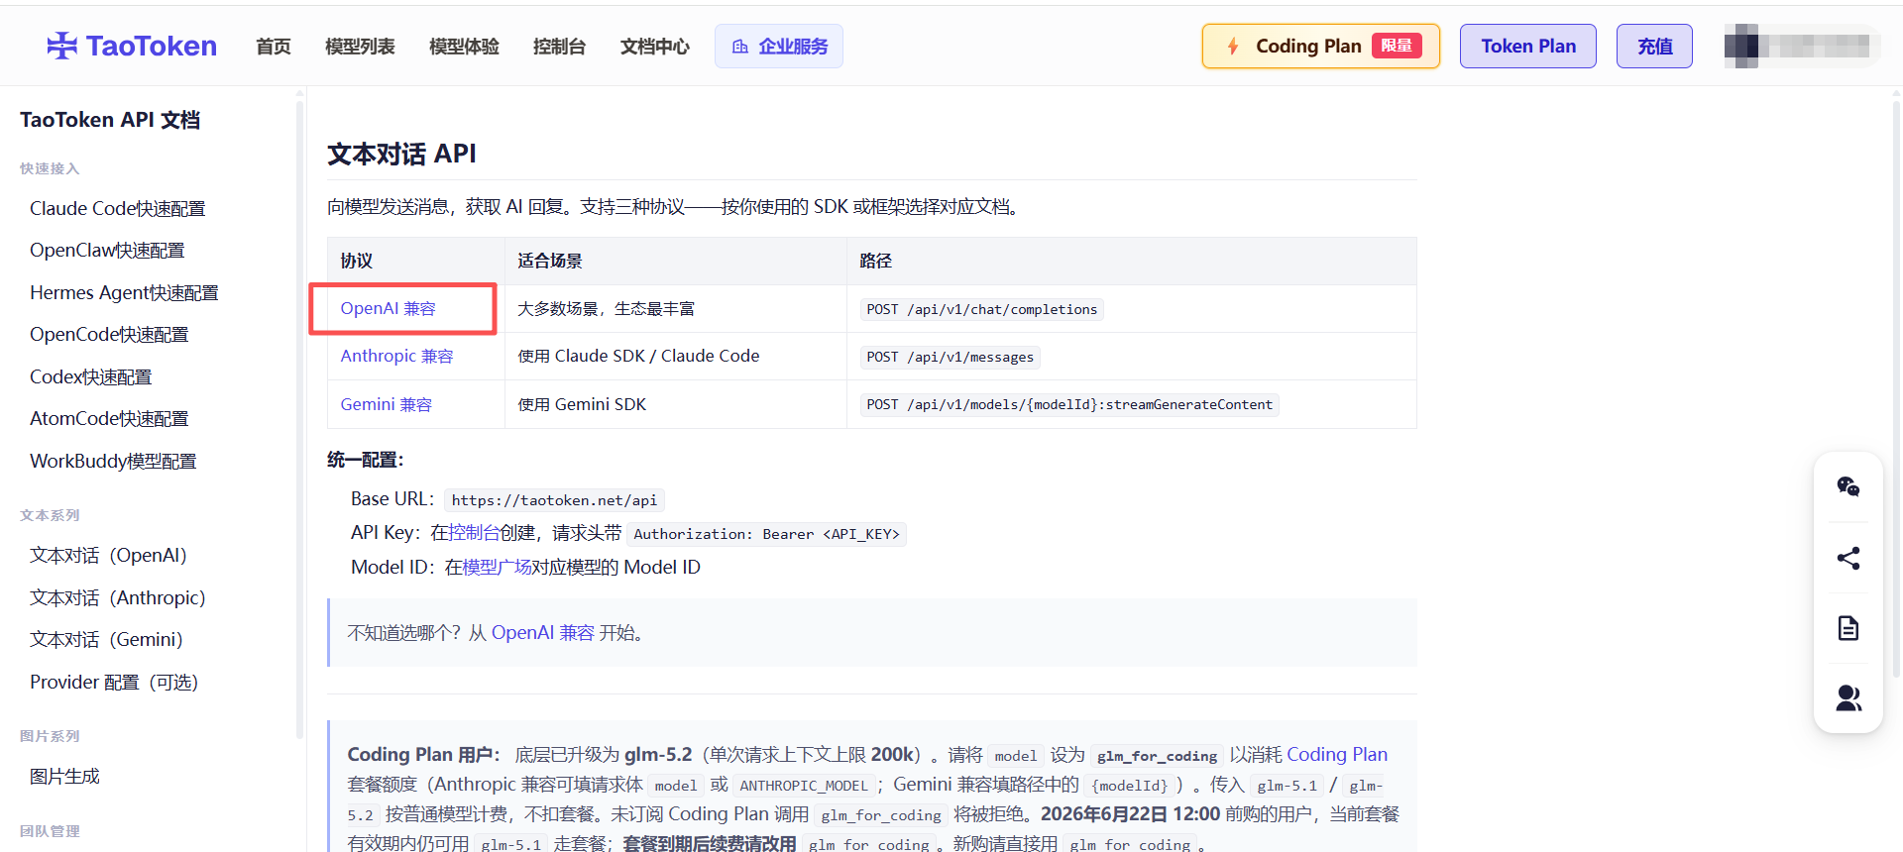The width and height of the screenshot is (1903, 852).
Task: Select 文本对话 (Anthropic) in sidebar
Action: point(118,598)
